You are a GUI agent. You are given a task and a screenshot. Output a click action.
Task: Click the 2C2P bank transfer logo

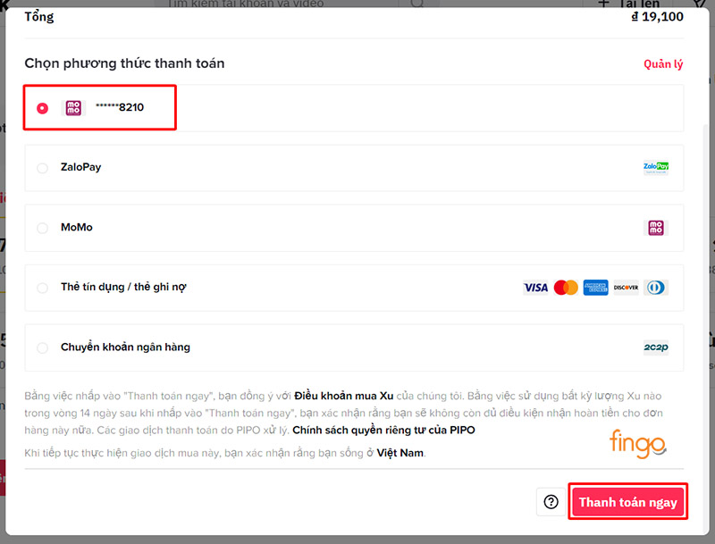tap(656, 347)
